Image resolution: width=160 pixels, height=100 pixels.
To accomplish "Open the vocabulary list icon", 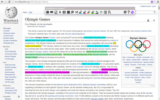I will tap(105, 12).
